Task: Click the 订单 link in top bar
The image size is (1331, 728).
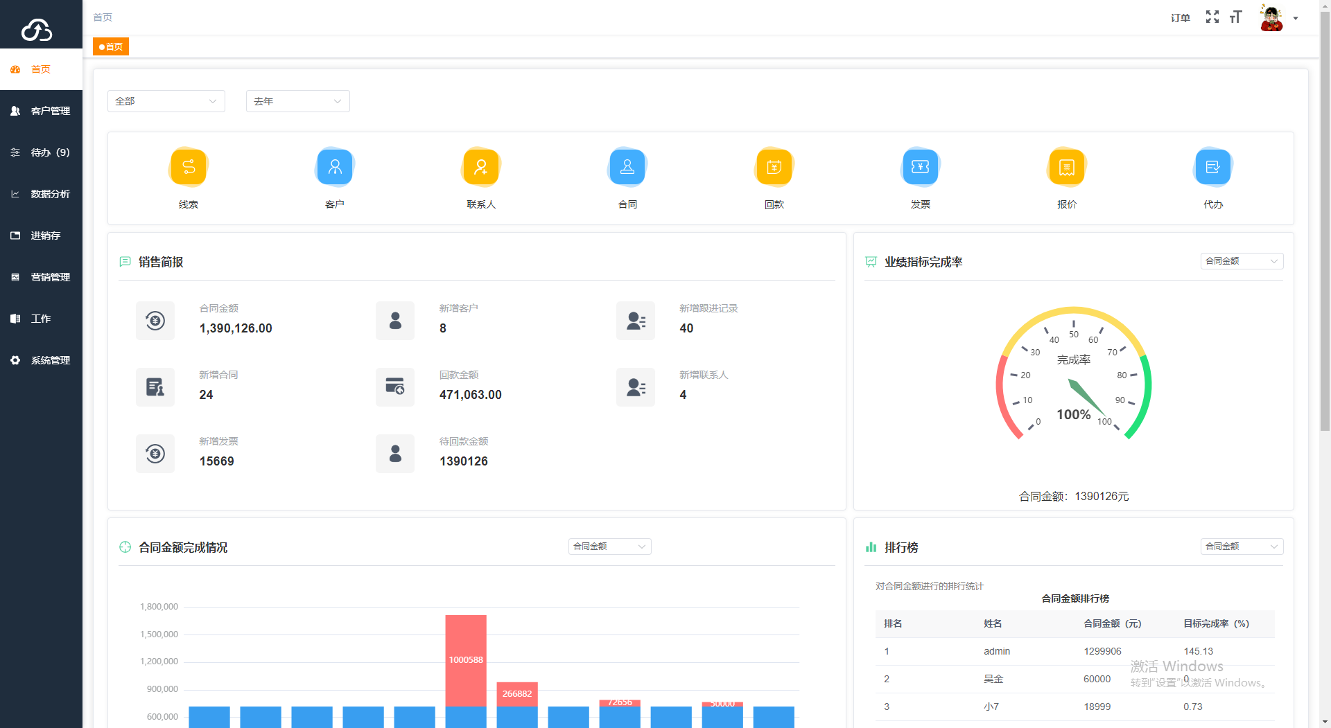Action: [1180, 18]
